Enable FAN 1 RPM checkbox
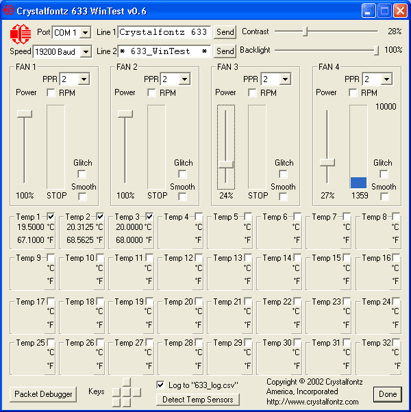 tap(51, 93)
